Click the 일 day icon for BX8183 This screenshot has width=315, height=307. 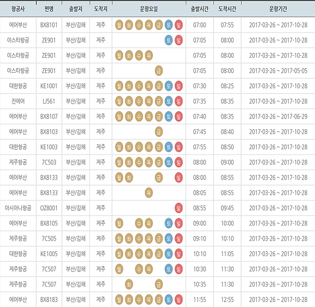tap(179, 300)
